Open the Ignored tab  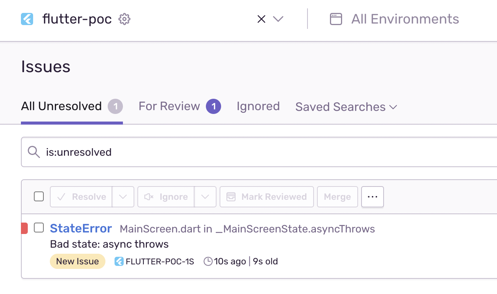pos(258,106)
